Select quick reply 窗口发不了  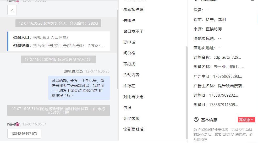coord(133,31)
